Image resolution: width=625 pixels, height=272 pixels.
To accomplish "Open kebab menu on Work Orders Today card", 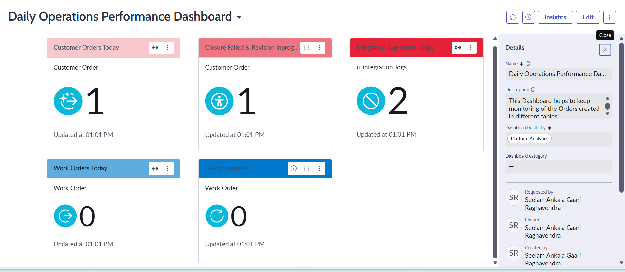I will pos(168,169).
